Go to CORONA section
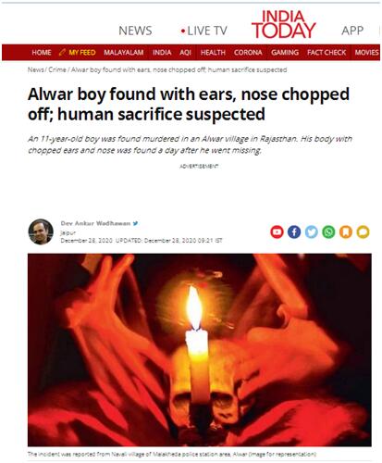 pos(248,53)
